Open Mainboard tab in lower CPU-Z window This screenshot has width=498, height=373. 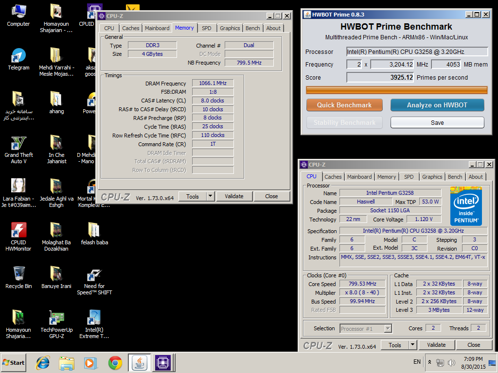[x=359, y=177]
